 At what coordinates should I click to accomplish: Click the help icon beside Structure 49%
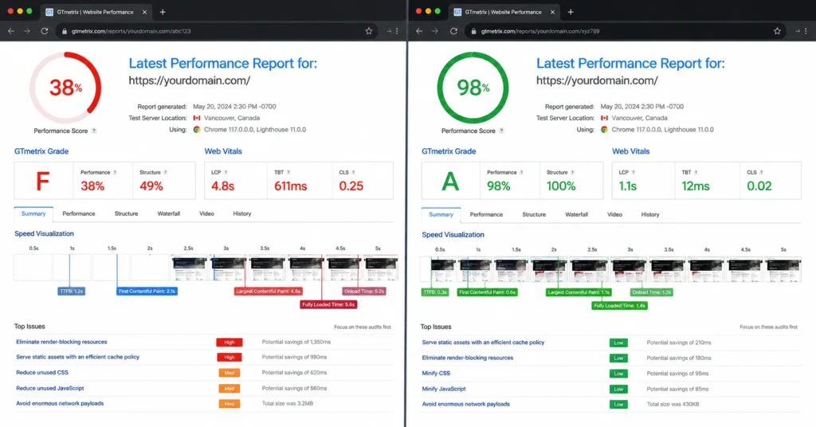pos(166,172)
